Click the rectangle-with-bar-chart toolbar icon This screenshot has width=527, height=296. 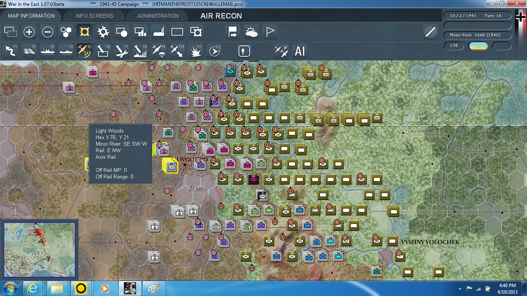(x=140, y=32)
